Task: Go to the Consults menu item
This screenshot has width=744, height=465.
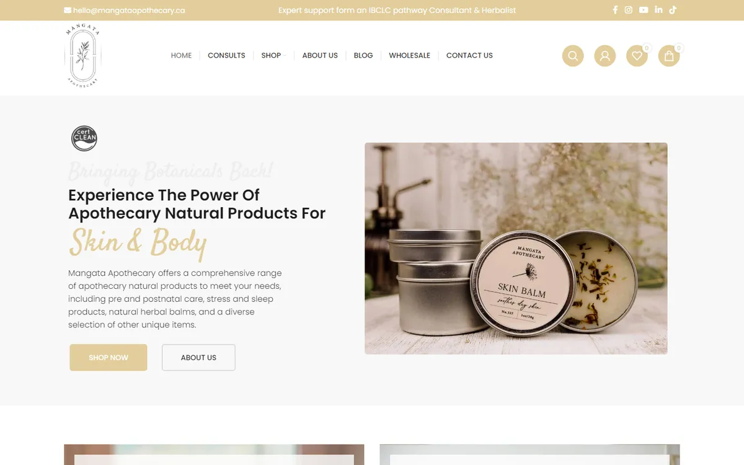Action: pyautogui.click(x=226, y=55)
